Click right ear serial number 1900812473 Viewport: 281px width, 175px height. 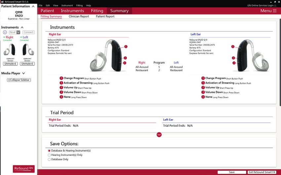pyautogui.click(x=67, y=45)
